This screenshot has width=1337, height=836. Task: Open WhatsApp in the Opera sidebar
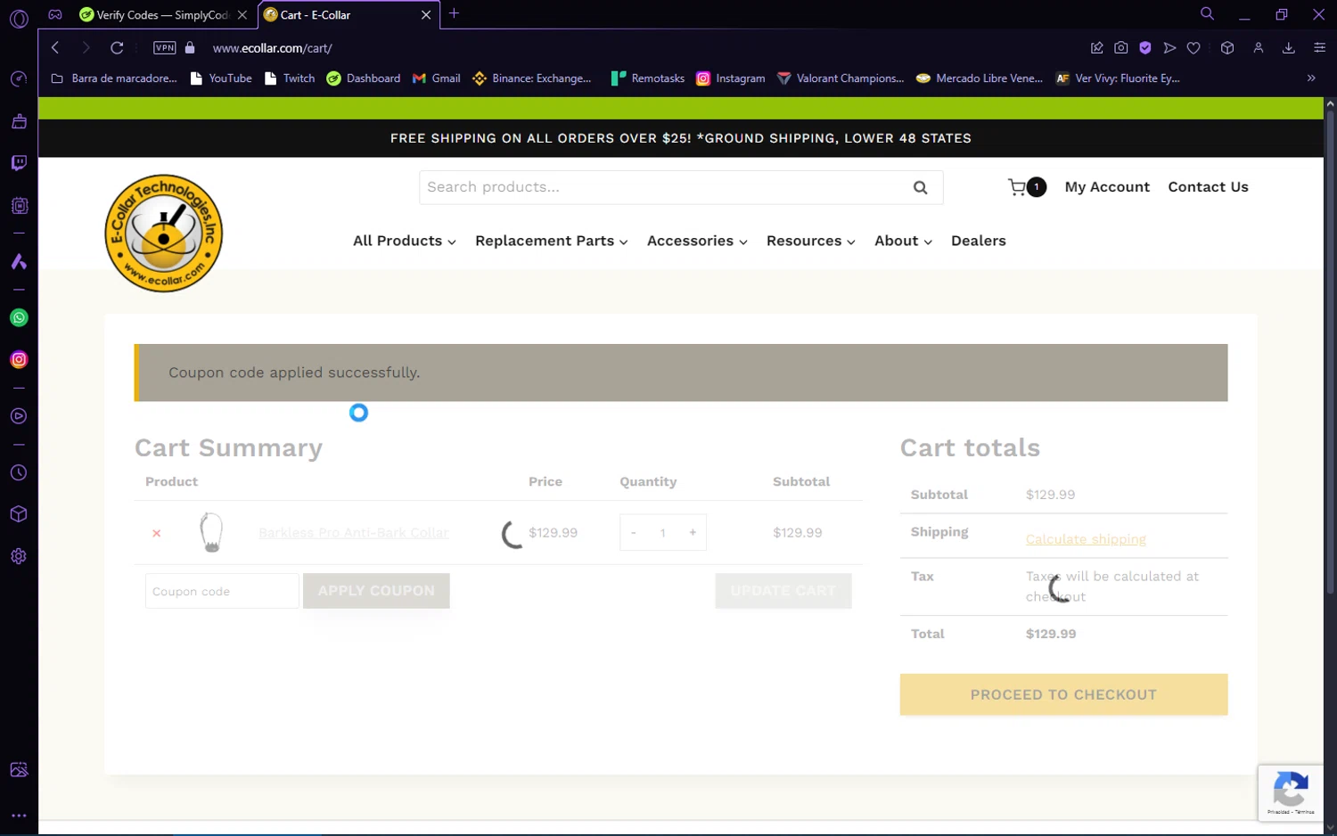[x=19, y=318]
